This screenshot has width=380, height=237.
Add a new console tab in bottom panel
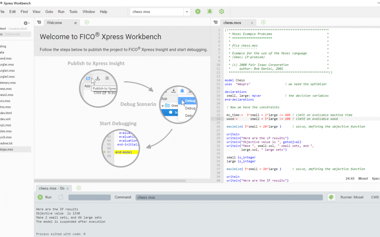79,188
